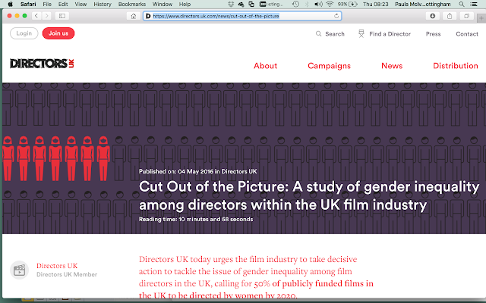Click the Find a Director link
Viewport: 486px width, 303px height.
[x=390, y=34]
